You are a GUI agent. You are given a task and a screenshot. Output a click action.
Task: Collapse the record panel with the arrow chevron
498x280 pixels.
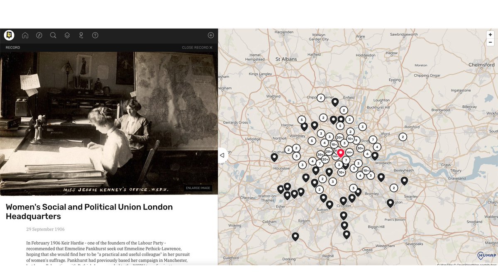coord(222,155)
